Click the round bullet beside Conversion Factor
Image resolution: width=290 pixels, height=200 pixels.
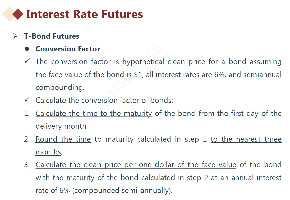(x=27, y=49)
